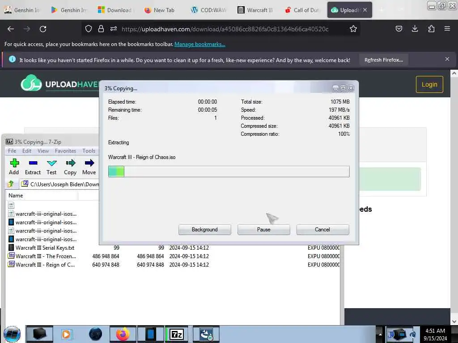Select Warcraft III - Reign of Chaos iso row
This screenshot has height=343, width=458.
172,264
